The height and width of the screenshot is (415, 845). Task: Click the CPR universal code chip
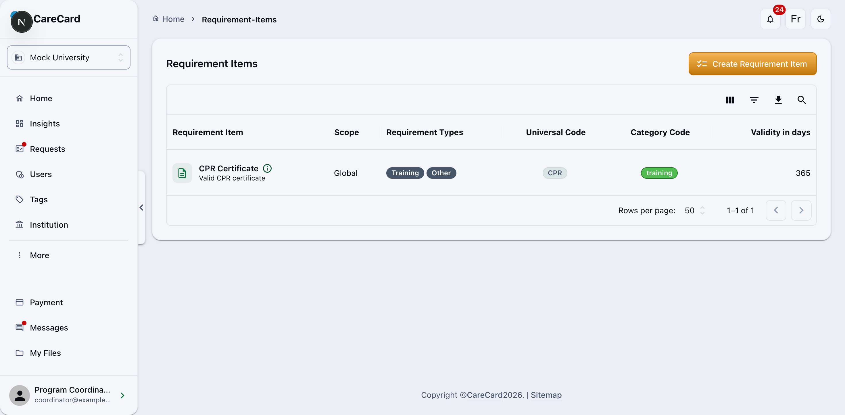click(x=555, y=173)
